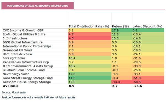
Task: Click the Ecofin Global Utilities & Infra label
Action: tap(24, 34)
